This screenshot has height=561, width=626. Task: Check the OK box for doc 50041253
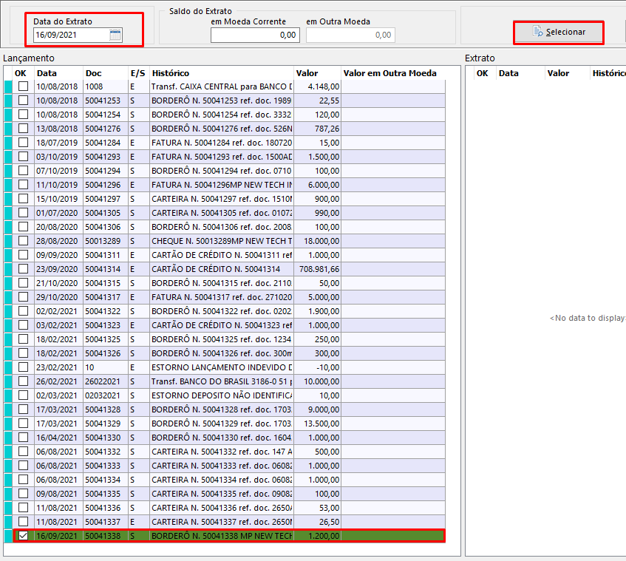(x=23, y=101)
